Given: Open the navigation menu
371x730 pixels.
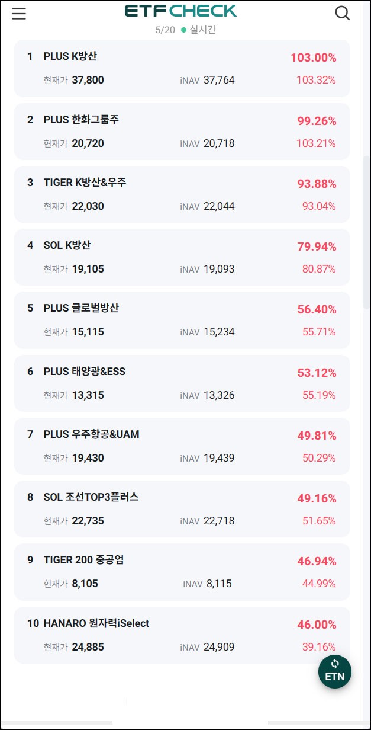Looking at the screenshot, I should click(18, 13).
